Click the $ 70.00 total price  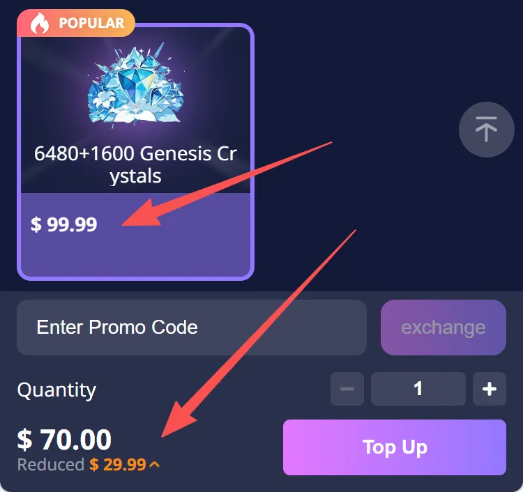(64, 440)
